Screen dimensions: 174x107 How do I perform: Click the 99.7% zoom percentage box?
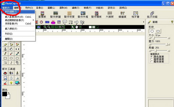pyautogui.click(x=61, y=27)
